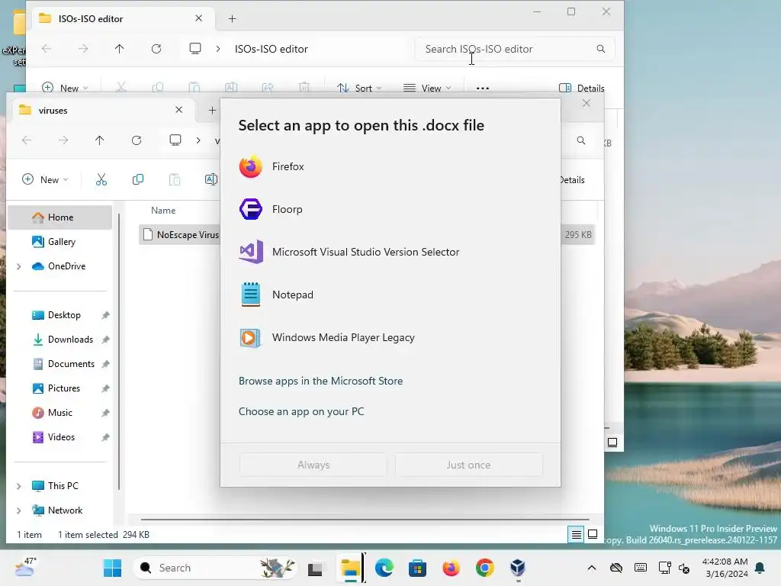Open View dropdown in ISOs-ISO editor window
Screen dimensions: 781x586
point(427,88)
